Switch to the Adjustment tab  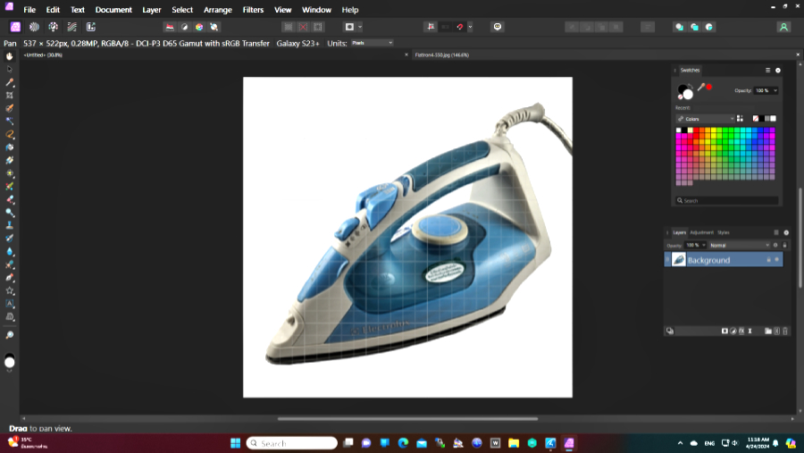tap(701, 232)
